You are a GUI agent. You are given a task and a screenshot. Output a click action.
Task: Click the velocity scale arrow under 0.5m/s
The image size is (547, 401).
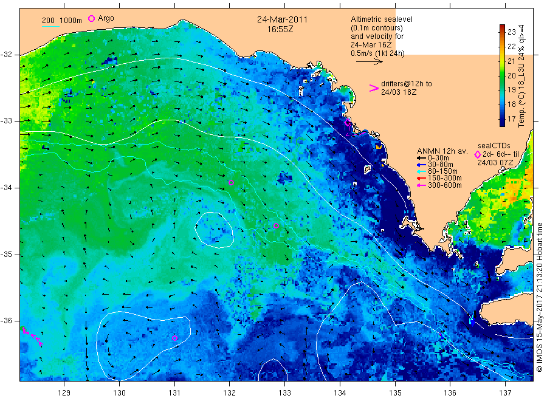pyautogui.click(x=370, y=62)
